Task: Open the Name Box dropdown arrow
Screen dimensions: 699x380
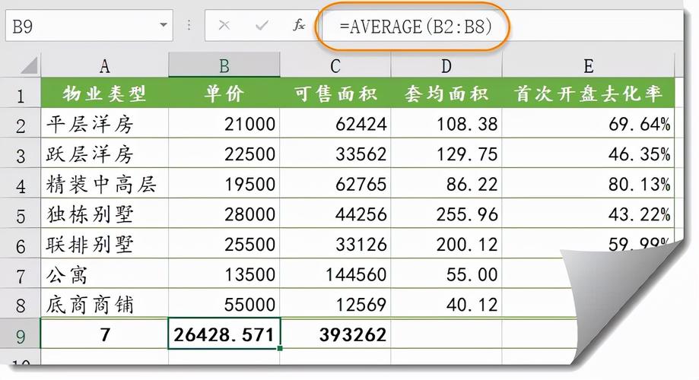Action: (164, 25)
